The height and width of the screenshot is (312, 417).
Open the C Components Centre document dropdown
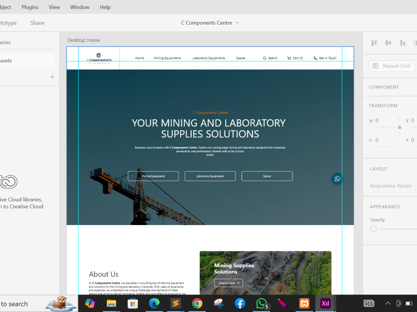pos(238,23)
